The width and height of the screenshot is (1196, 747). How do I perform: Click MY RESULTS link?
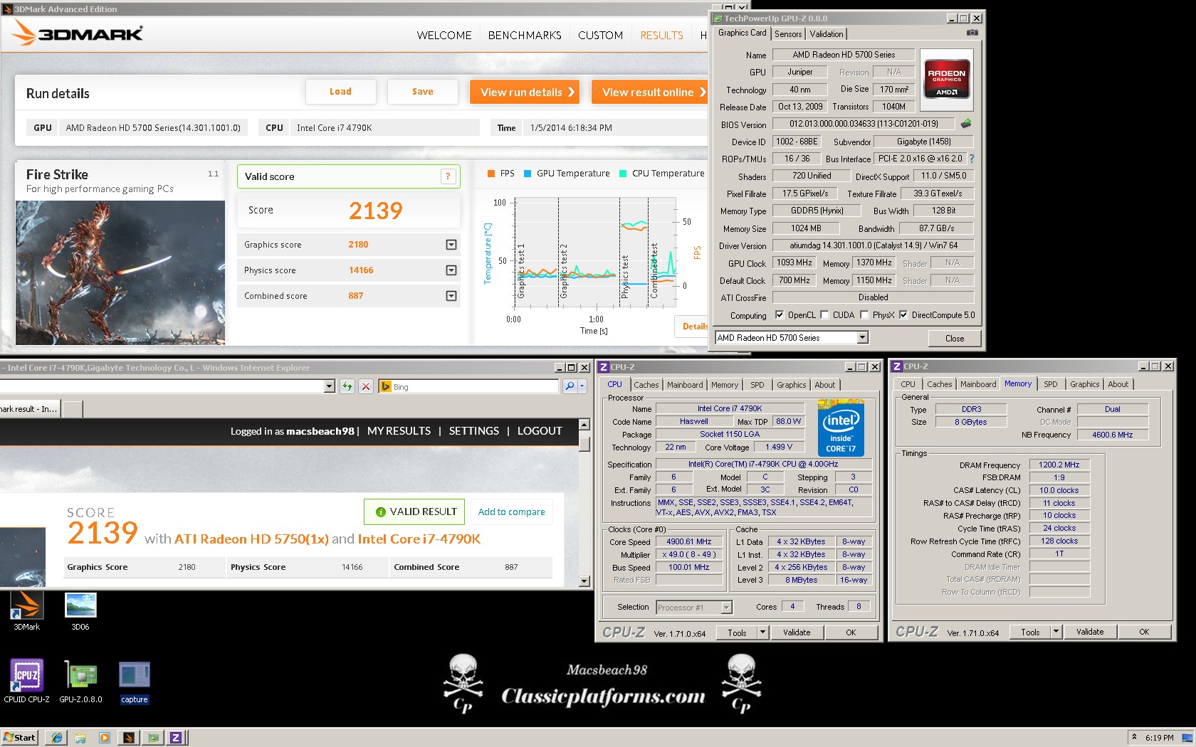click(x=399, y=430)
